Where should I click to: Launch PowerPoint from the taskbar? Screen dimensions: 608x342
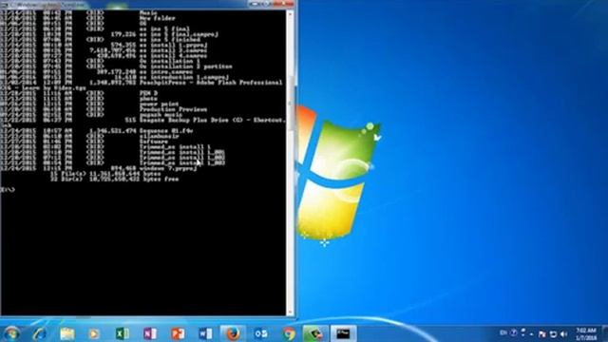pyautogui.click(x=178, y=333)
